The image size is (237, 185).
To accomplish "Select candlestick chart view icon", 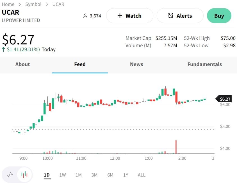I will coord(25,175).
